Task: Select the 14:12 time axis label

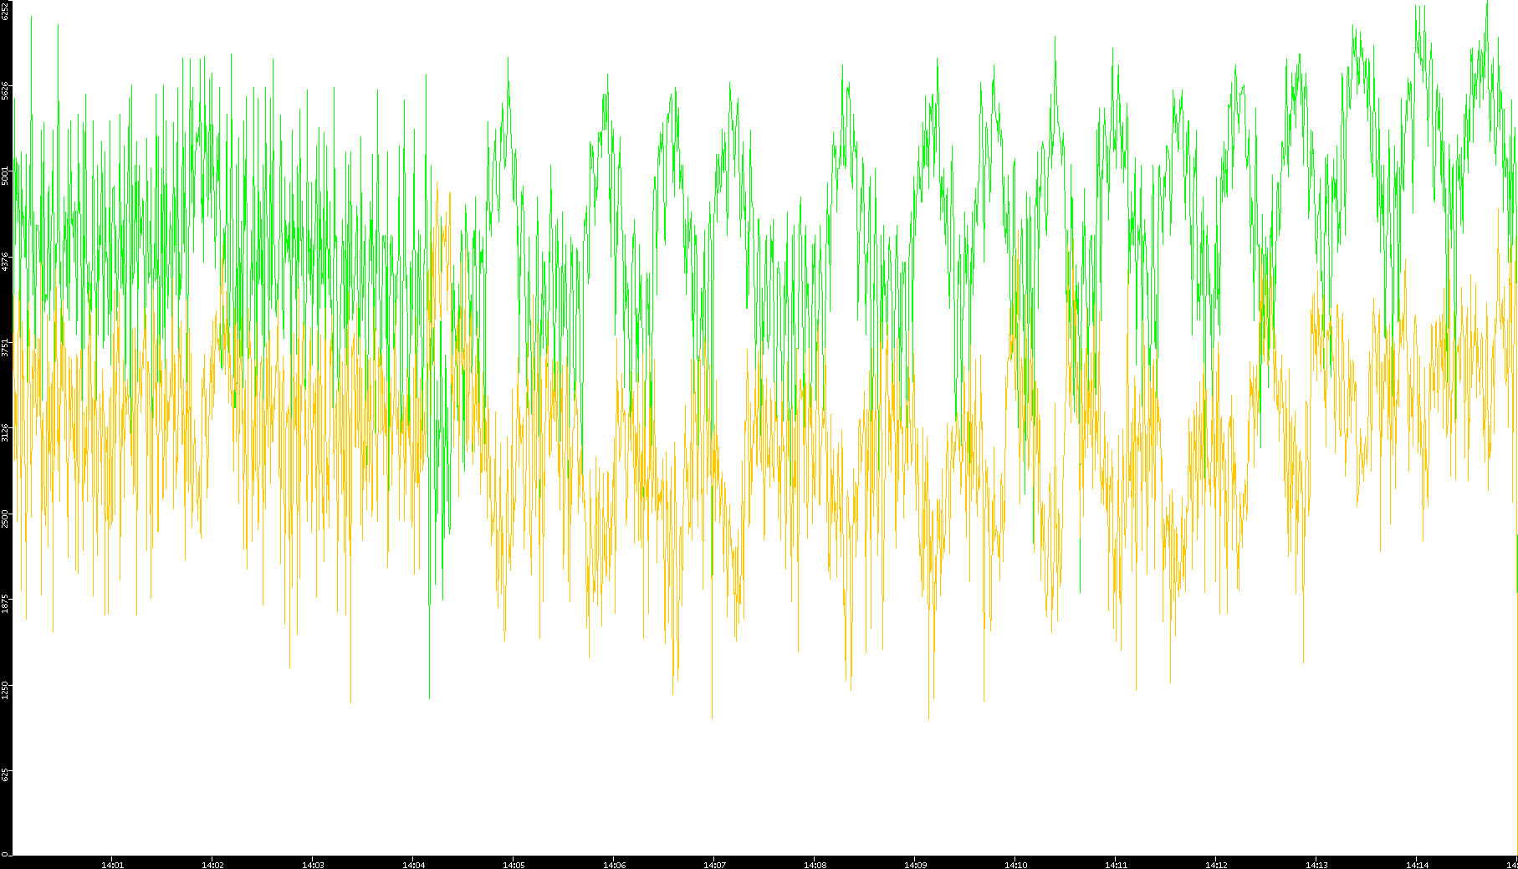Action: click(x=1216, y=865)
